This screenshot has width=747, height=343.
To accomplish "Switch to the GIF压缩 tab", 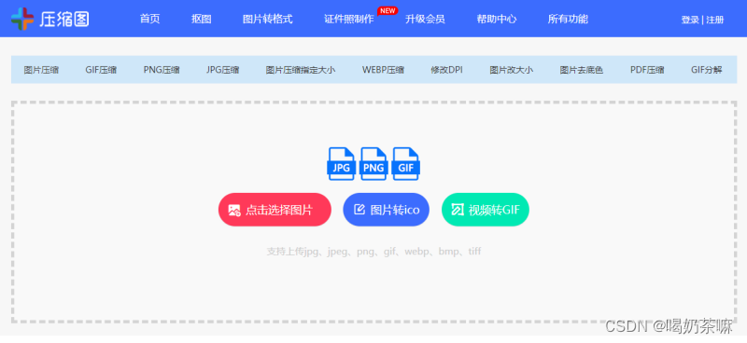I will 101,70.
